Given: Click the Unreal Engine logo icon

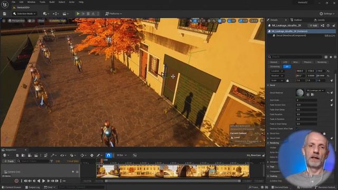Looking at the screenshot, I should click(x=5, y=5).
